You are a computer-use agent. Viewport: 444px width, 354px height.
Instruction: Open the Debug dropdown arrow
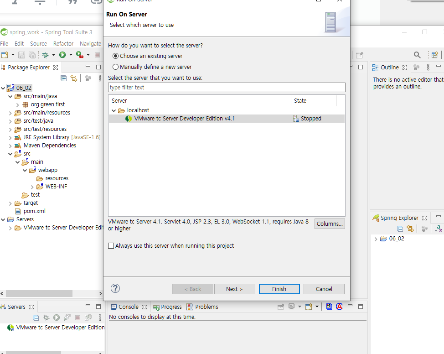pos(53,55)
